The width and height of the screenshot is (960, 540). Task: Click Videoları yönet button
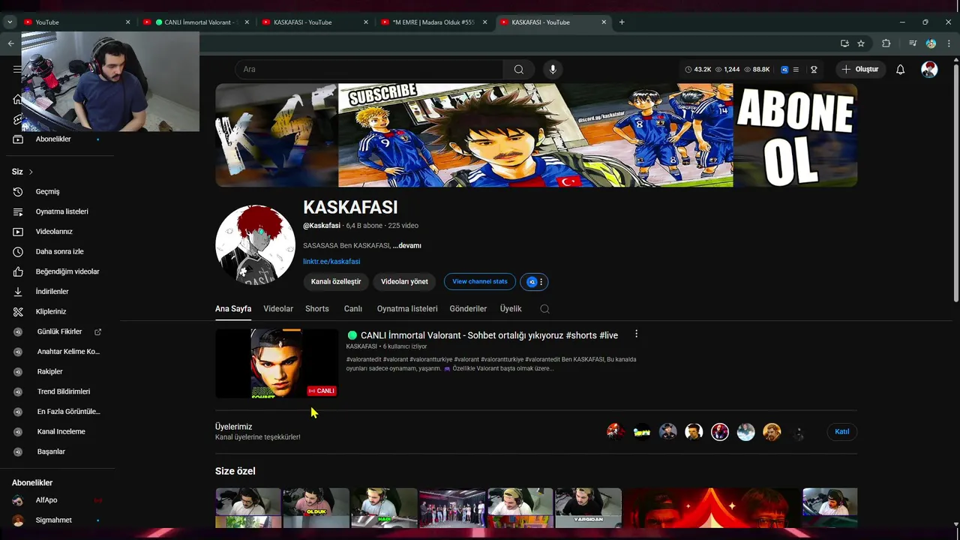tap(404, 282)
